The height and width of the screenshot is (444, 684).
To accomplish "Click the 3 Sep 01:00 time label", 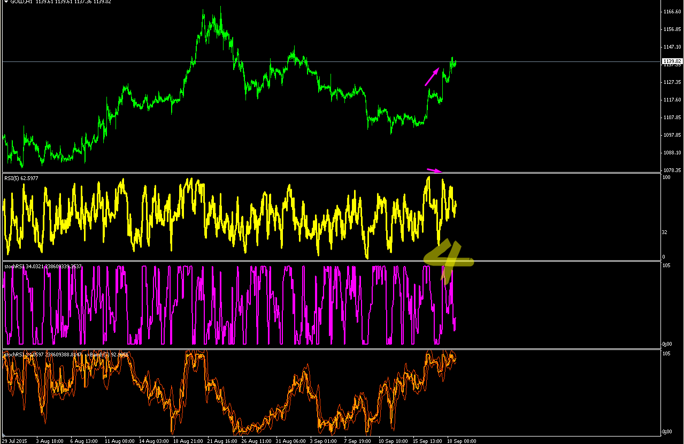I will [324, 441].
